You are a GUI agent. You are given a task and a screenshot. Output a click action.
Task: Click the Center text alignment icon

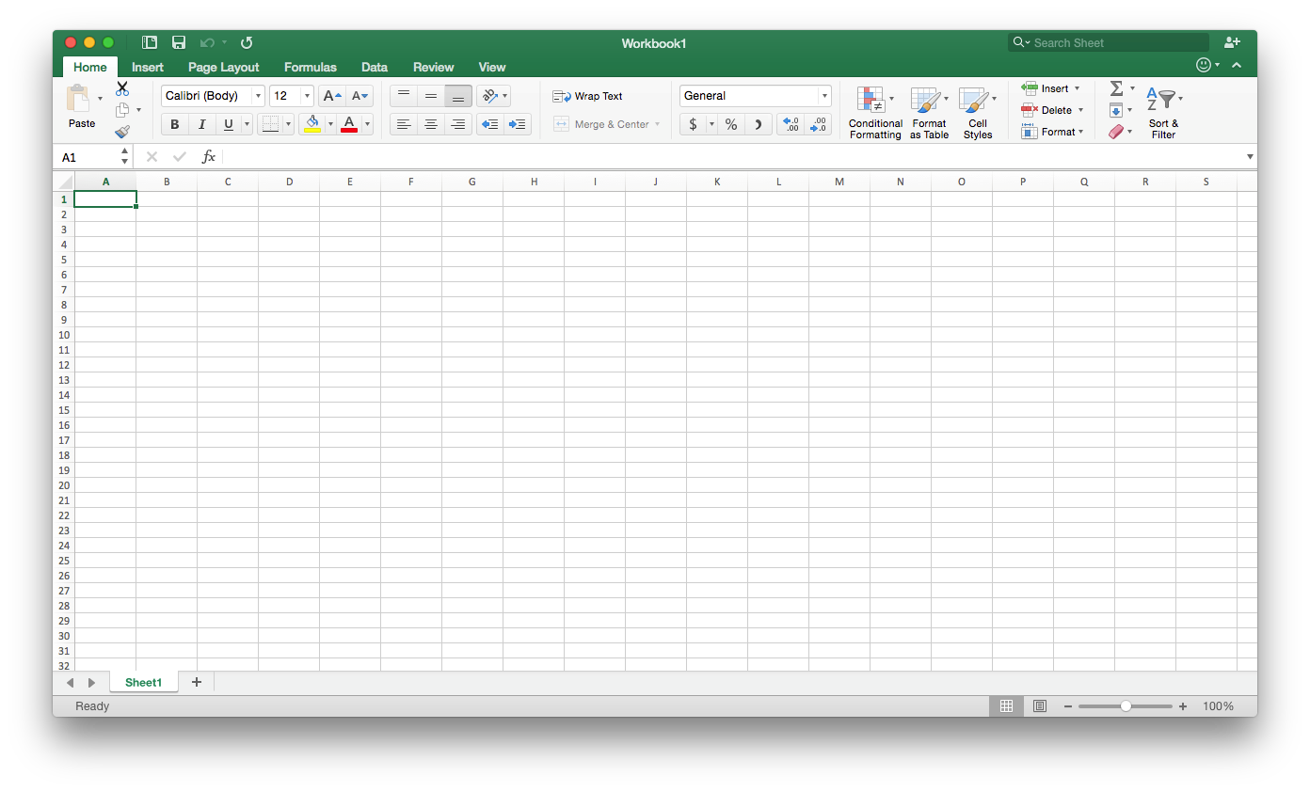click(431, 124)
